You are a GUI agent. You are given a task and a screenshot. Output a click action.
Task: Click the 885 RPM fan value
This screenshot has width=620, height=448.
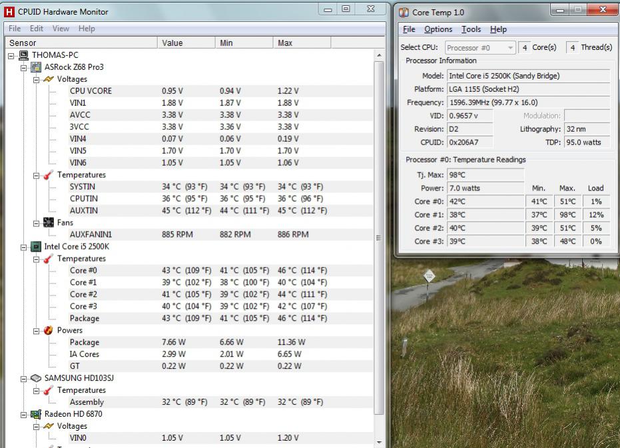click(177, 234)
